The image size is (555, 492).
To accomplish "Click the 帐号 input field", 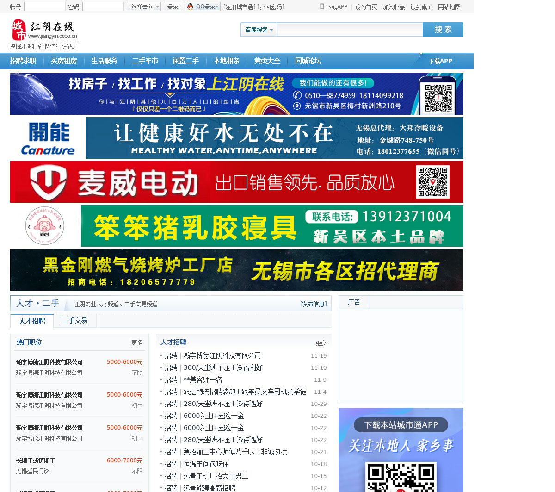I will 45,6.
